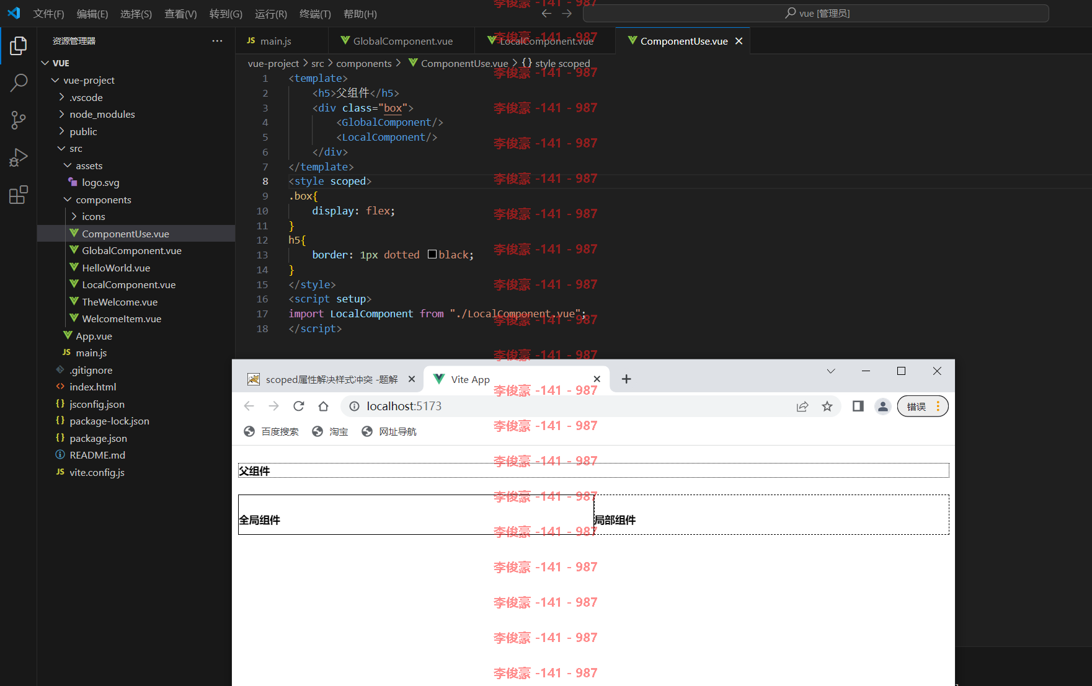Open a new browser tab
Screen dimensions: 1092x686
[x=626, y=379]
